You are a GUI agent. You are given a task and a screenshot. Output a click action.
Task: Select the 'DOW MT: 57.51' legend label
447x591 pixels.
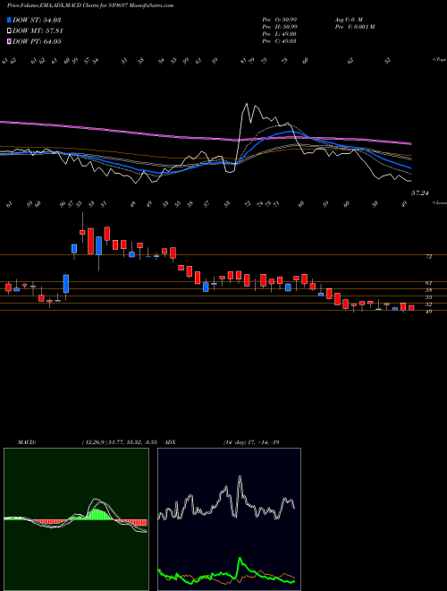click(x=38, y=30)
